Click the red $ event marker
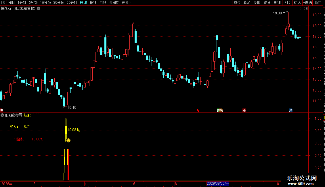The width and height of the screenshot is (325, 187). pyautogui.click(x=198, y=111)
